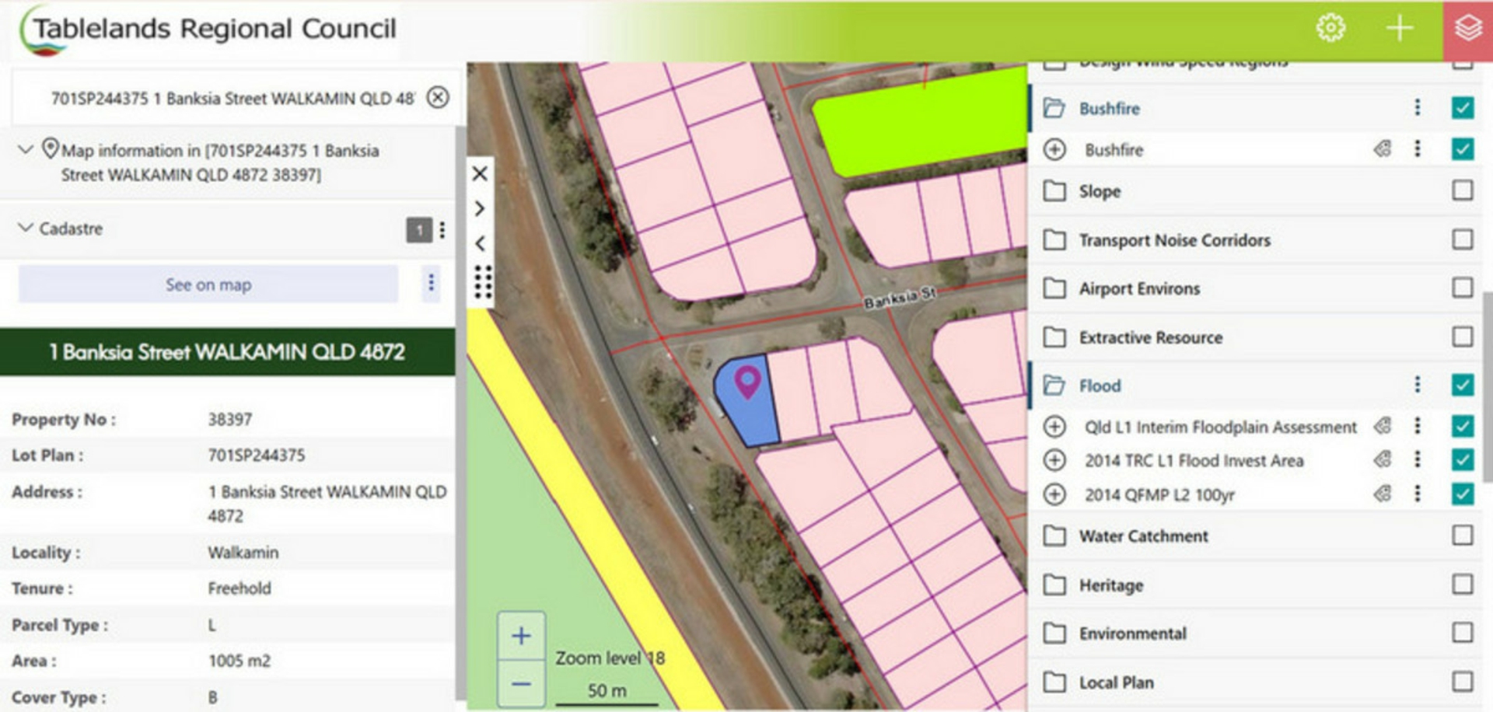Viewport: 1493px width, 712px height.
Task: Clear the address search field
Action: point(439,98)
